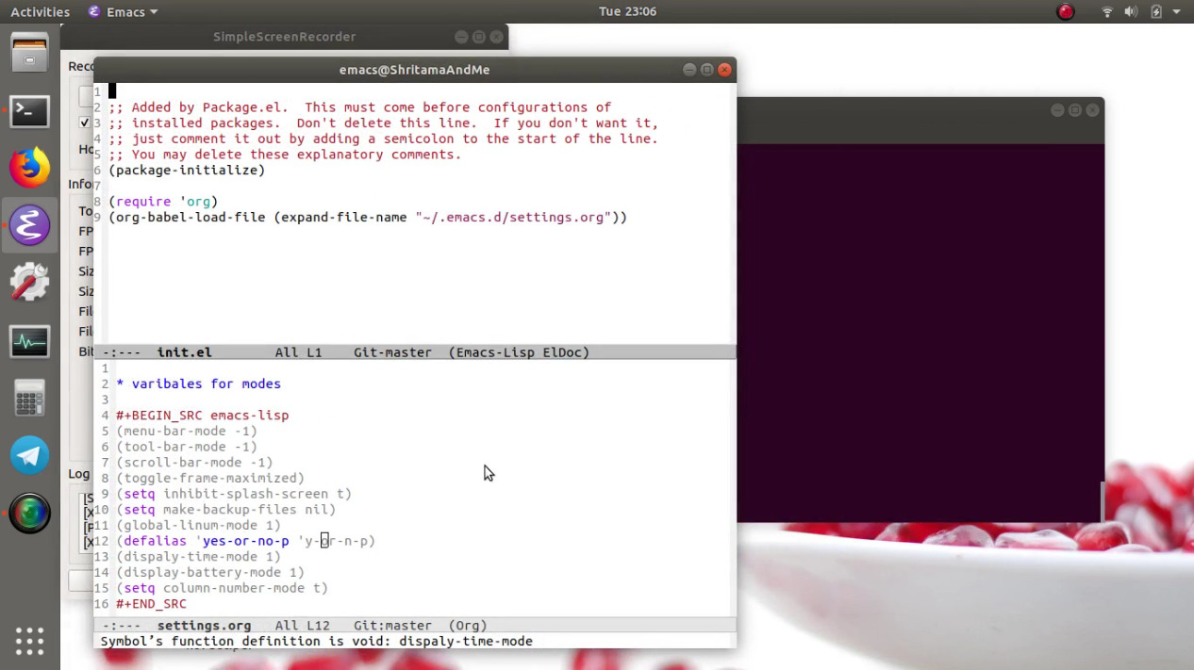1194x670 pixels.
Task: Place cursor on (package-initialize) line
Action: tap(187, 171)
